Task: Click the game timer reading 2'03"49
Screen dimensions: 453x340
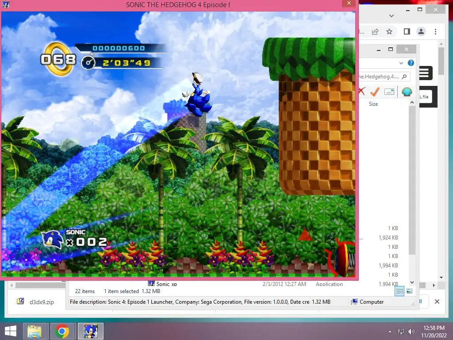Action: point(127,63)
